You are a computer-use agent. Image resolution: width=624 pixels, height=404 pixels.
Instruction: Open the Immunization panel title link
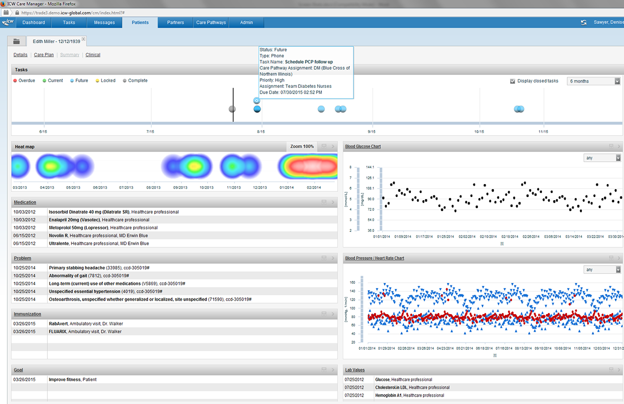(28, 314)
